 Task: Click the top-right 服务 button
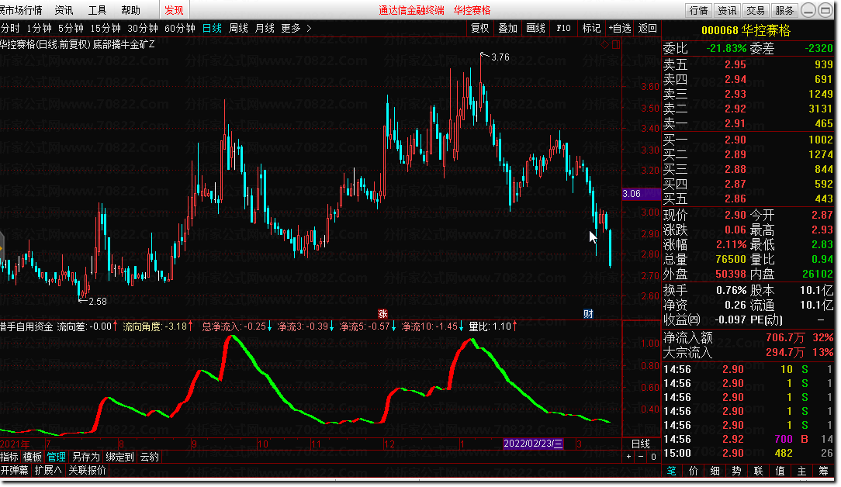784,10
